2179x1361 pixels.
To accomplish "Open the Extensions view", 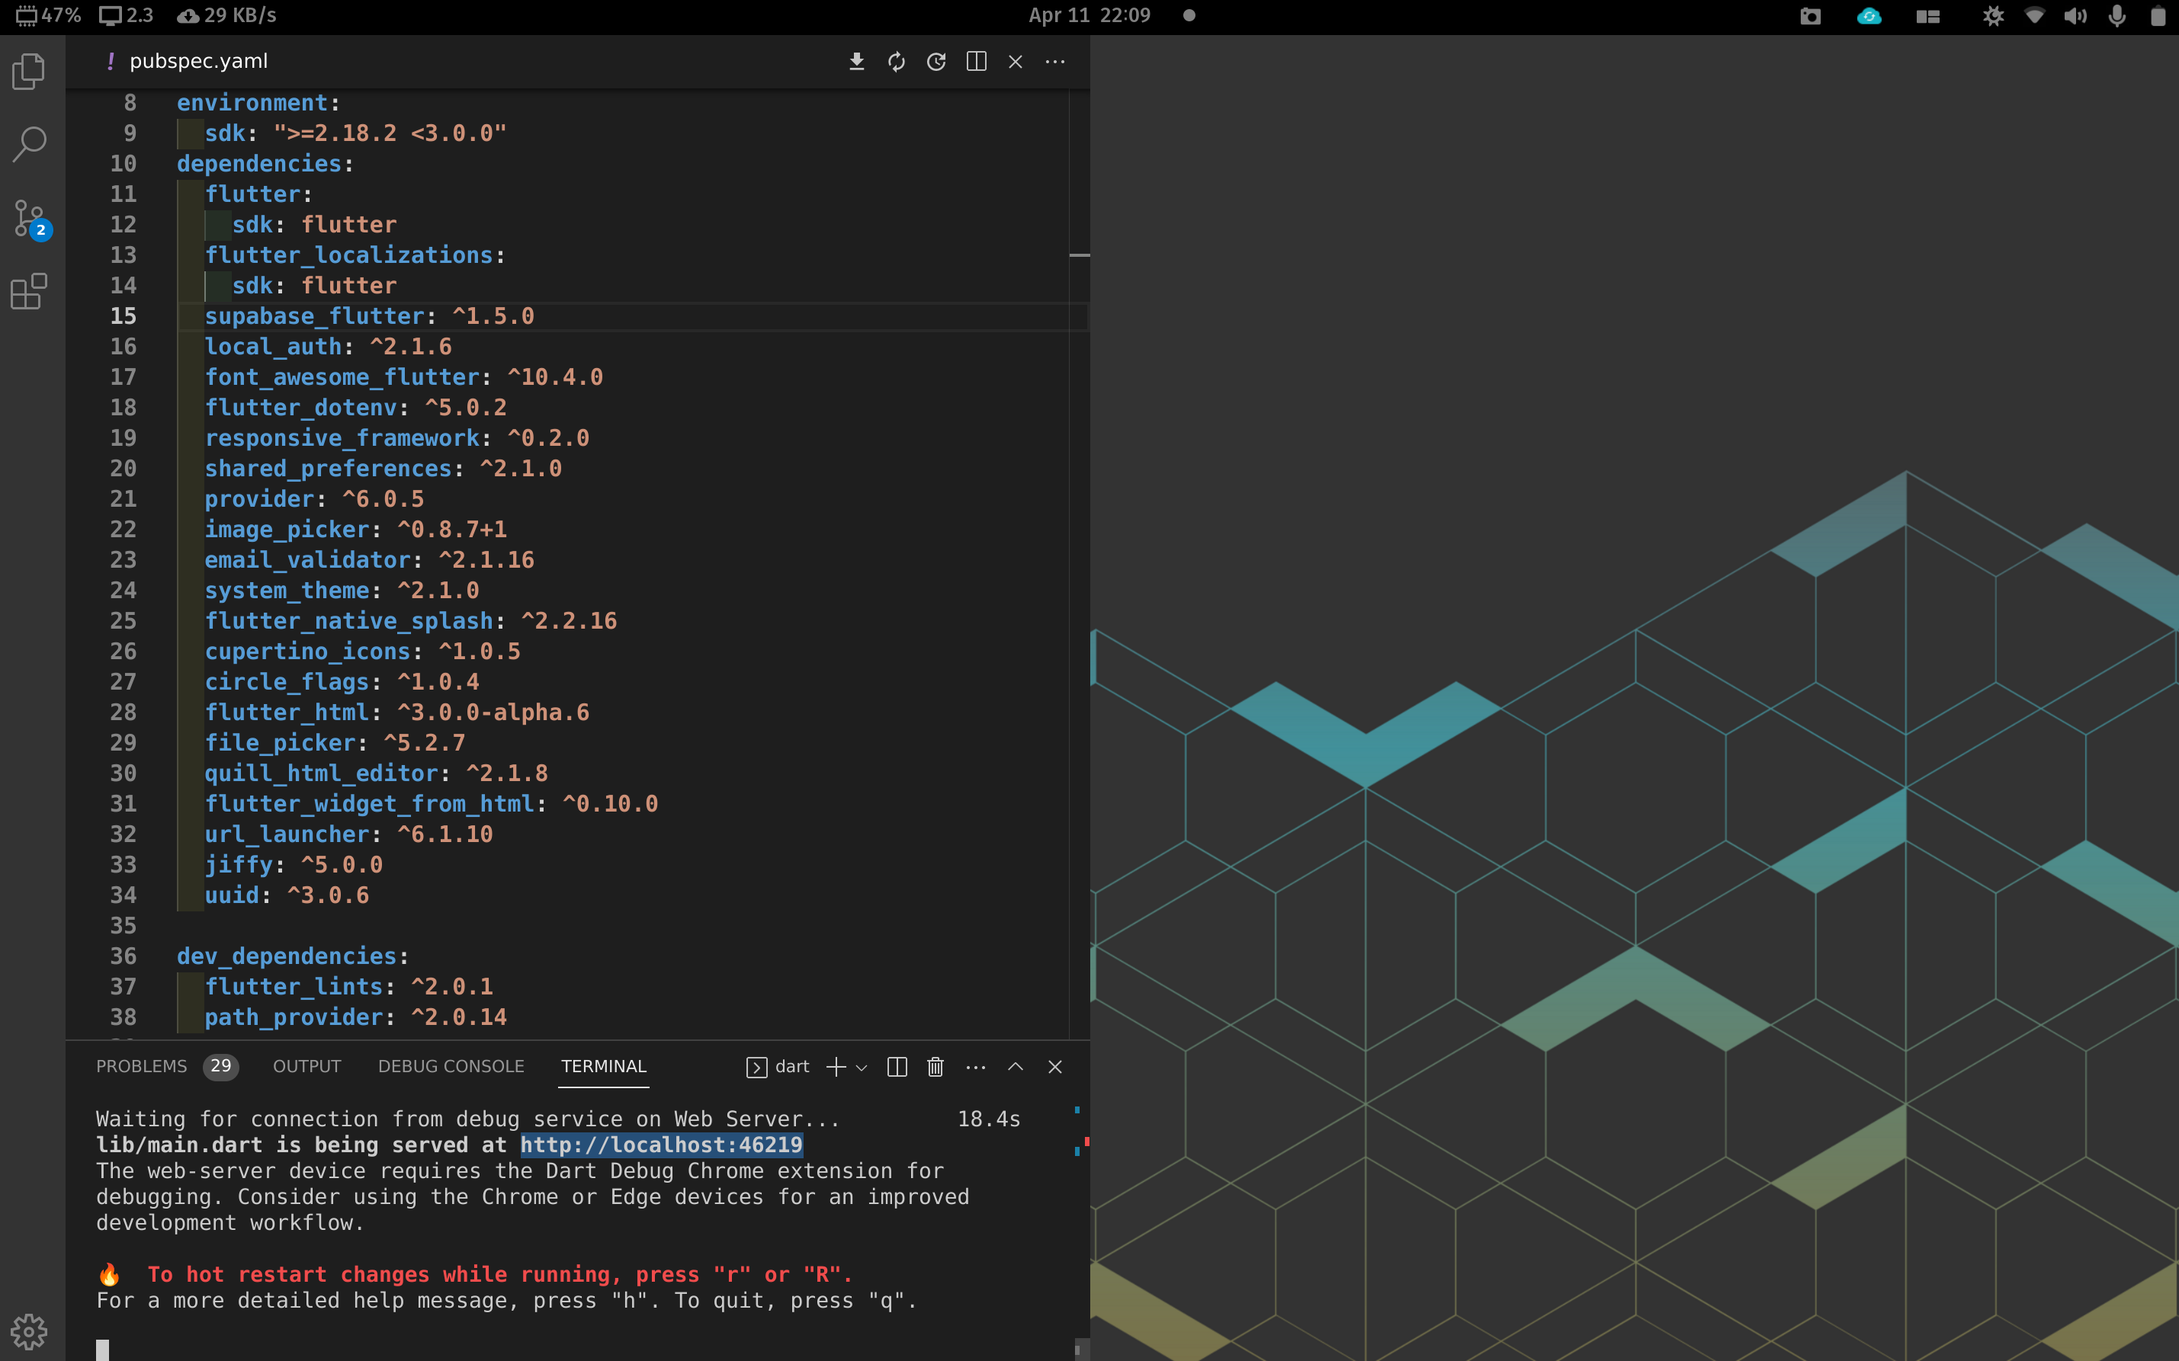I will [28, 291].
